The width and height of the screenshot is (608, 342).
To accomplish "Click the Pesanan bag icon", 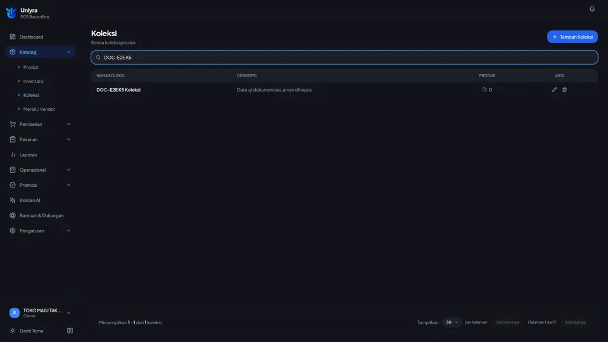I will [x=13, y=139].
